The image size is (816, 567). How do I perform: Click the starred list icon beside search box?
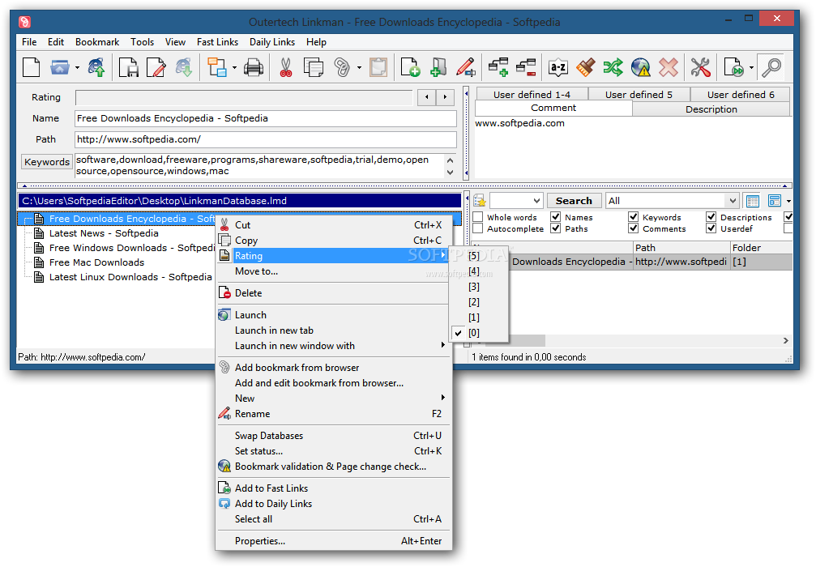click(479, 201)
